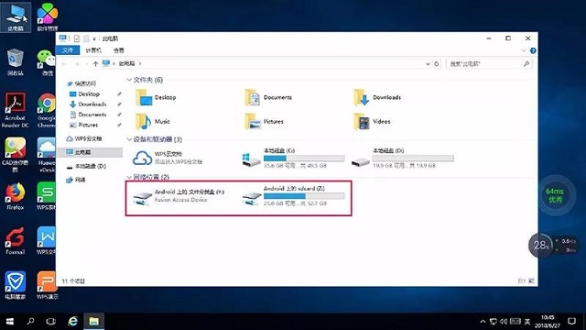Select local disk (C:) drive
Viewport: 586px width, 330px height.
[x=293, y=158]
